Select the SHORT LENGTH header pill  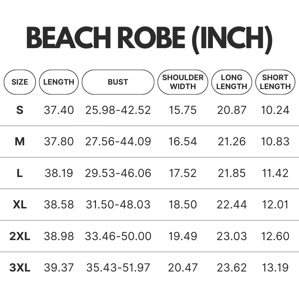275,82
